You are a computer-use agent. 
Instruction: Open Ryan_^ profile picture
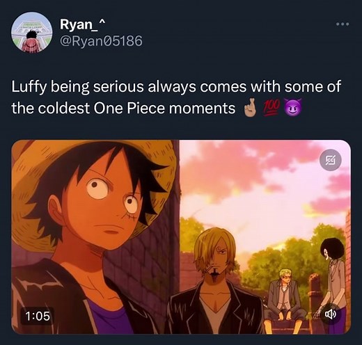click(x=31, y=33)
